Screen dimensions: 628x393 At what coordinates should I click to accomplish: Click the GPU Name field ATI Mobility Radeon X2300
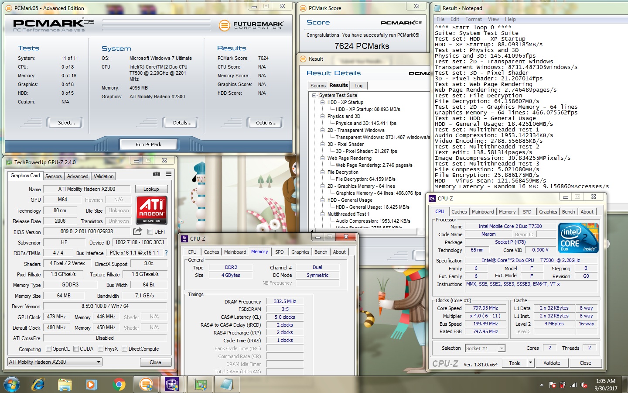(87, 189)
